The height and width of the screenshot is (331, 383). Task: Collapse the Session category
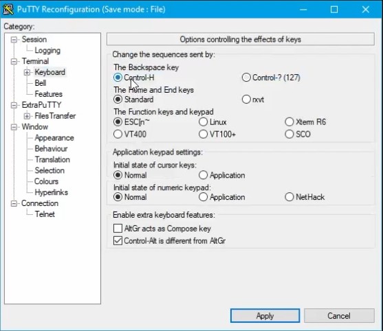14,40
